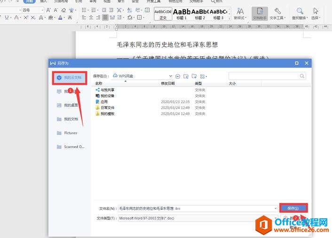Select 我的文档 in Save As sidebar

pos(67,119)
